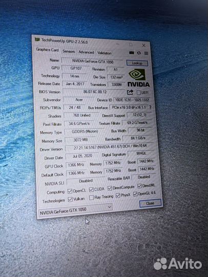Click the Release Date field Jan 4, 2017

point(75,84)
